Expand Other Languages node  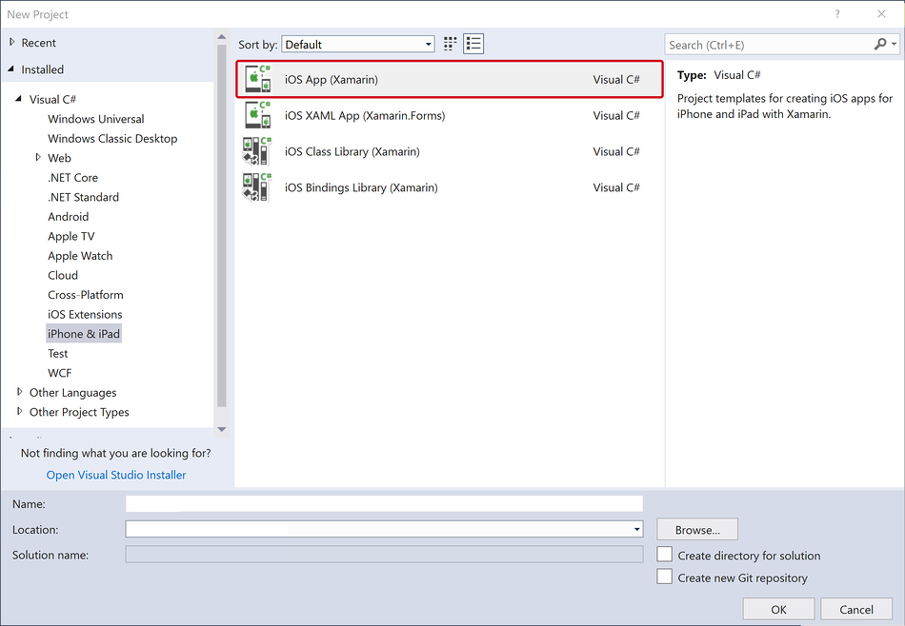click(x=20, y=391)
